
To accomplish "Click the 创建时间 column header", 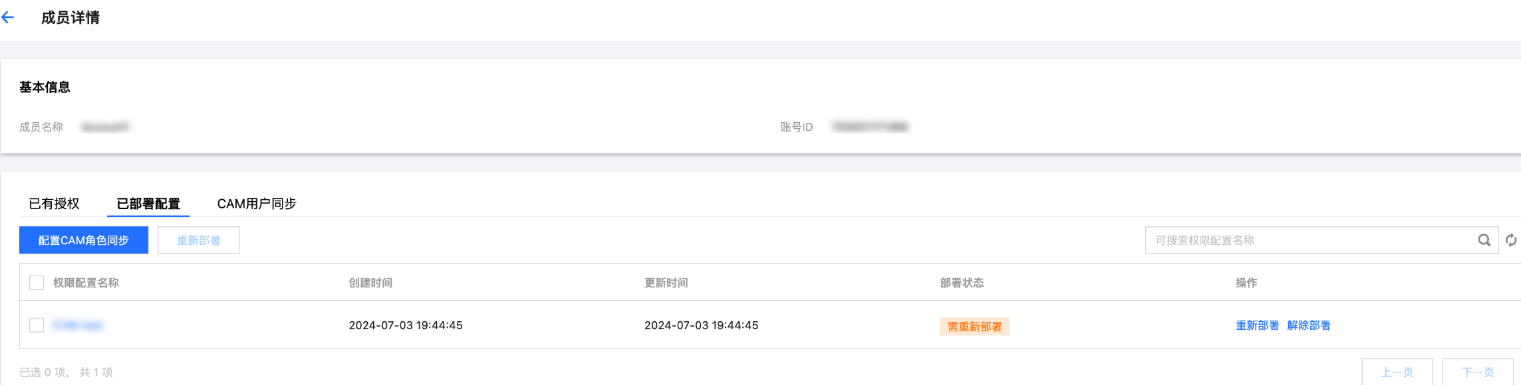I will point(370,283).
